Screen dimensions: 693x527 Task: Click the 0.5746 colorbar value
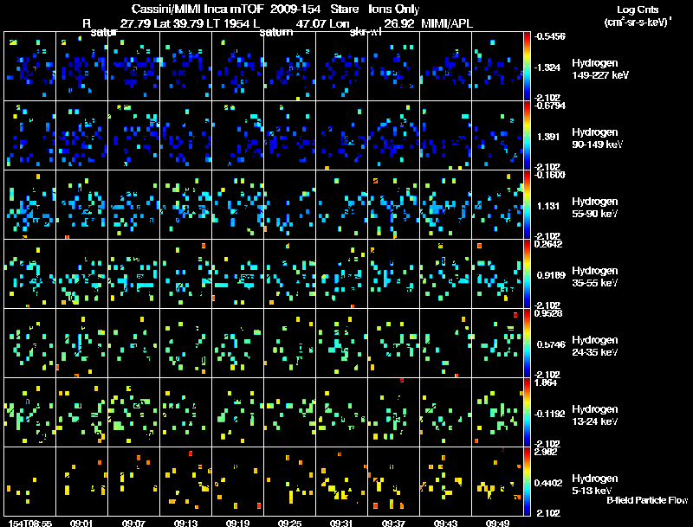point(551,344)
